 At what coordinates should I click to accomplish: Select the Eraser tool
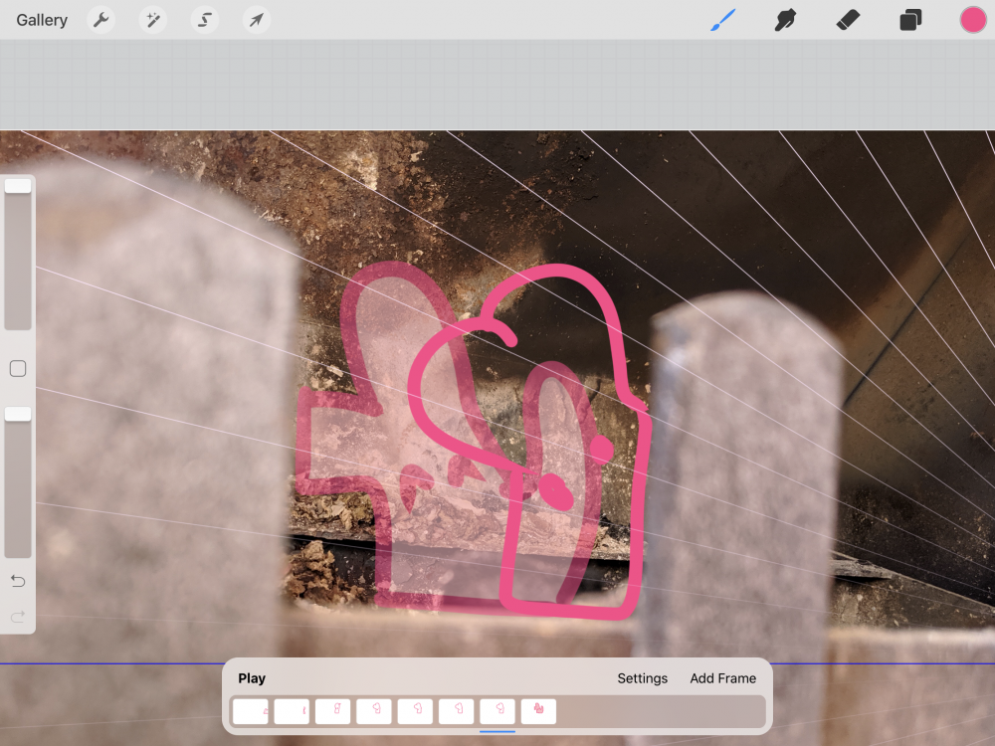click(x=848, y=20)
